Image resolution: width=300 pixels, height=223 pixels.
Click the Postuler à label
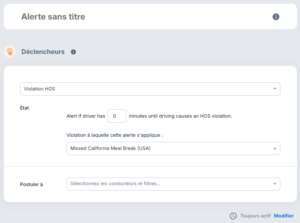[32, 184]
